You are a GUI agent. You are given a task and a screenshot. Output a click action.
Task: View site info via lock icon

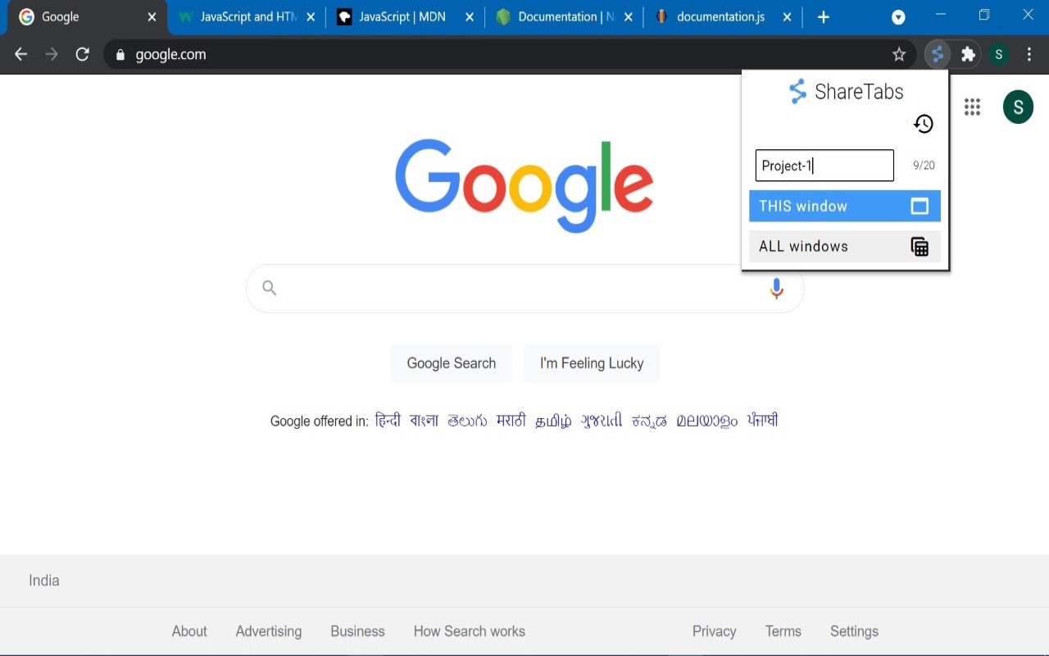tap(120, 54)
